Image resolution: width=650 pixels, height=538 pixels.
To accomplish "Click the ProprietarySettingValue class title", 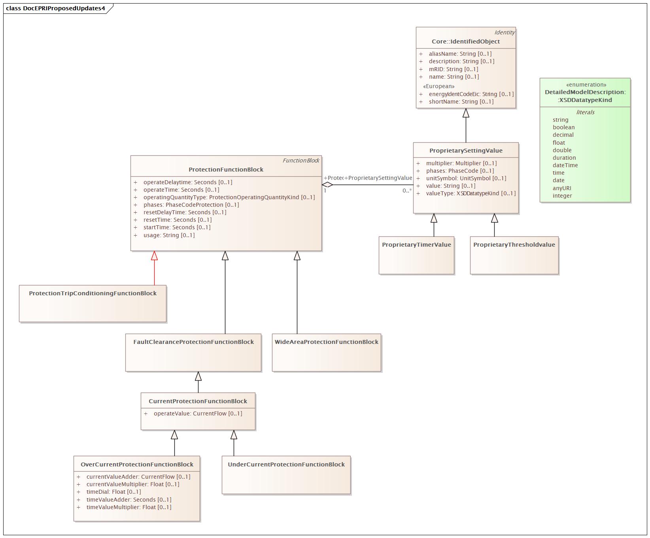I will point(467,151).
